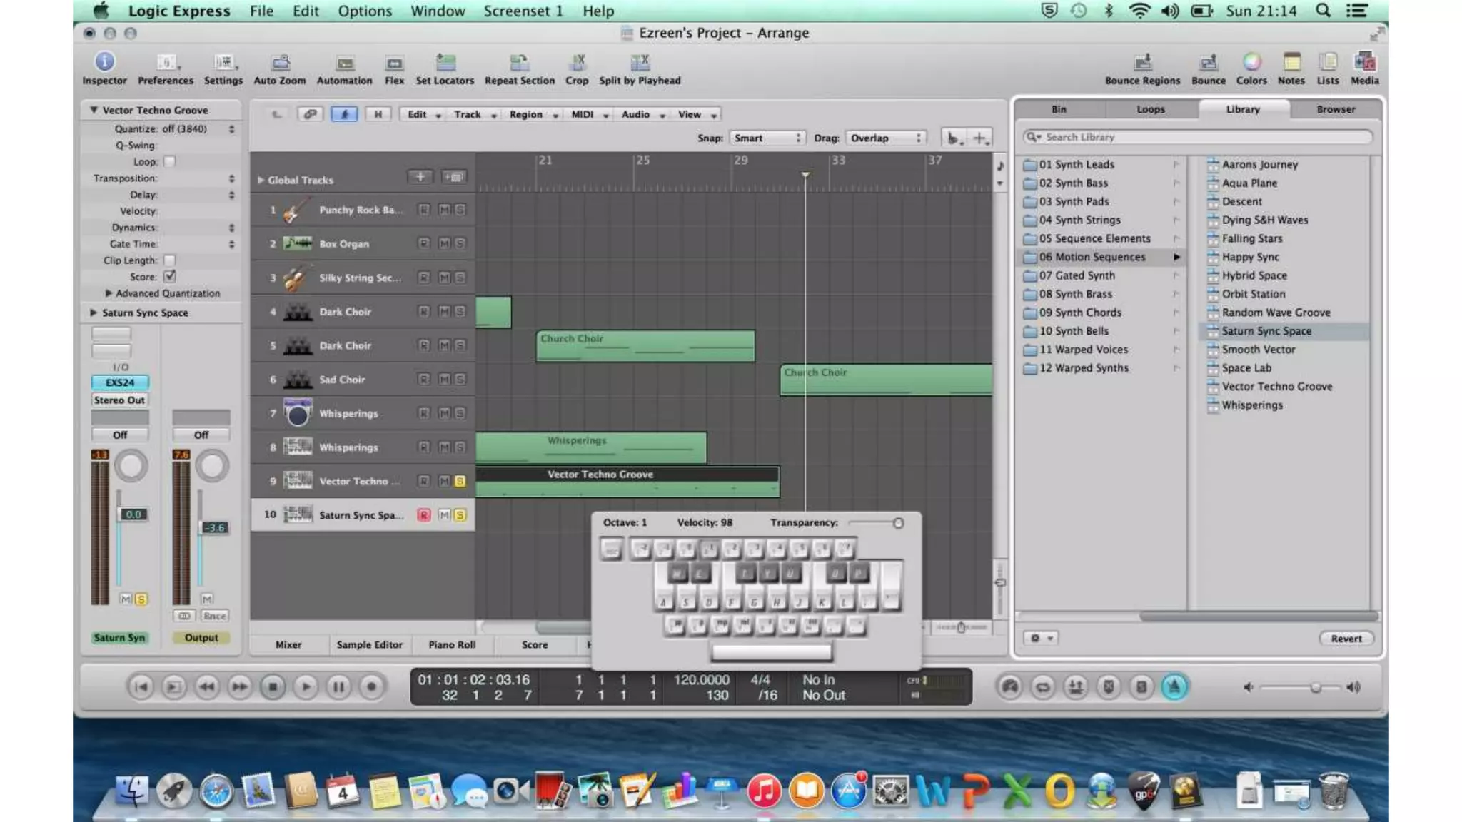The height and width of the screenshot is (822, 1462).
Task: Click the Flex toolbar icon
Action: click(394, 63)
